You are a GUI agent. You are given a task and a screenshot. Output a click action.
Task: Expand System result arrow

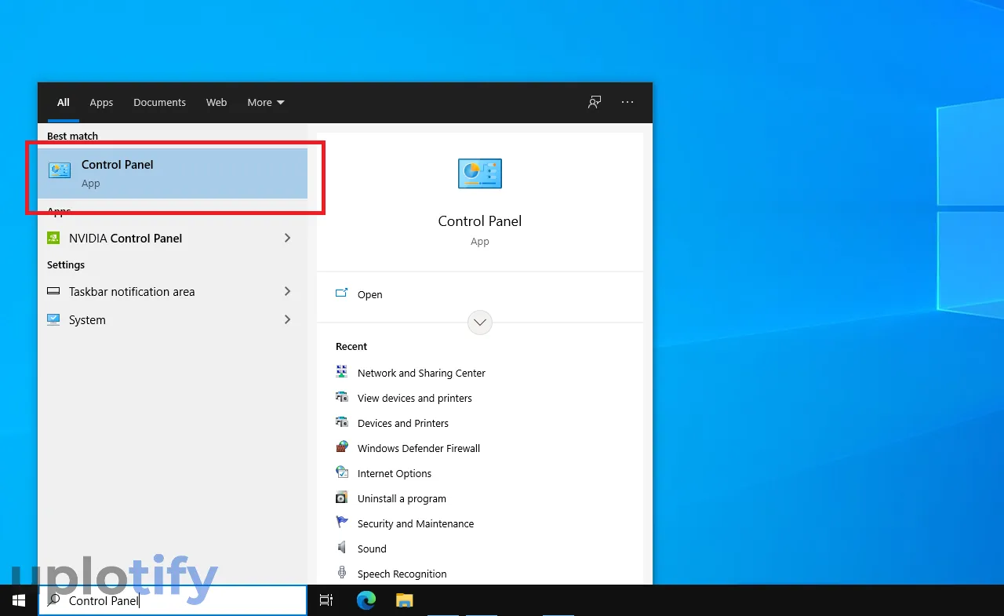pos(288,319)
